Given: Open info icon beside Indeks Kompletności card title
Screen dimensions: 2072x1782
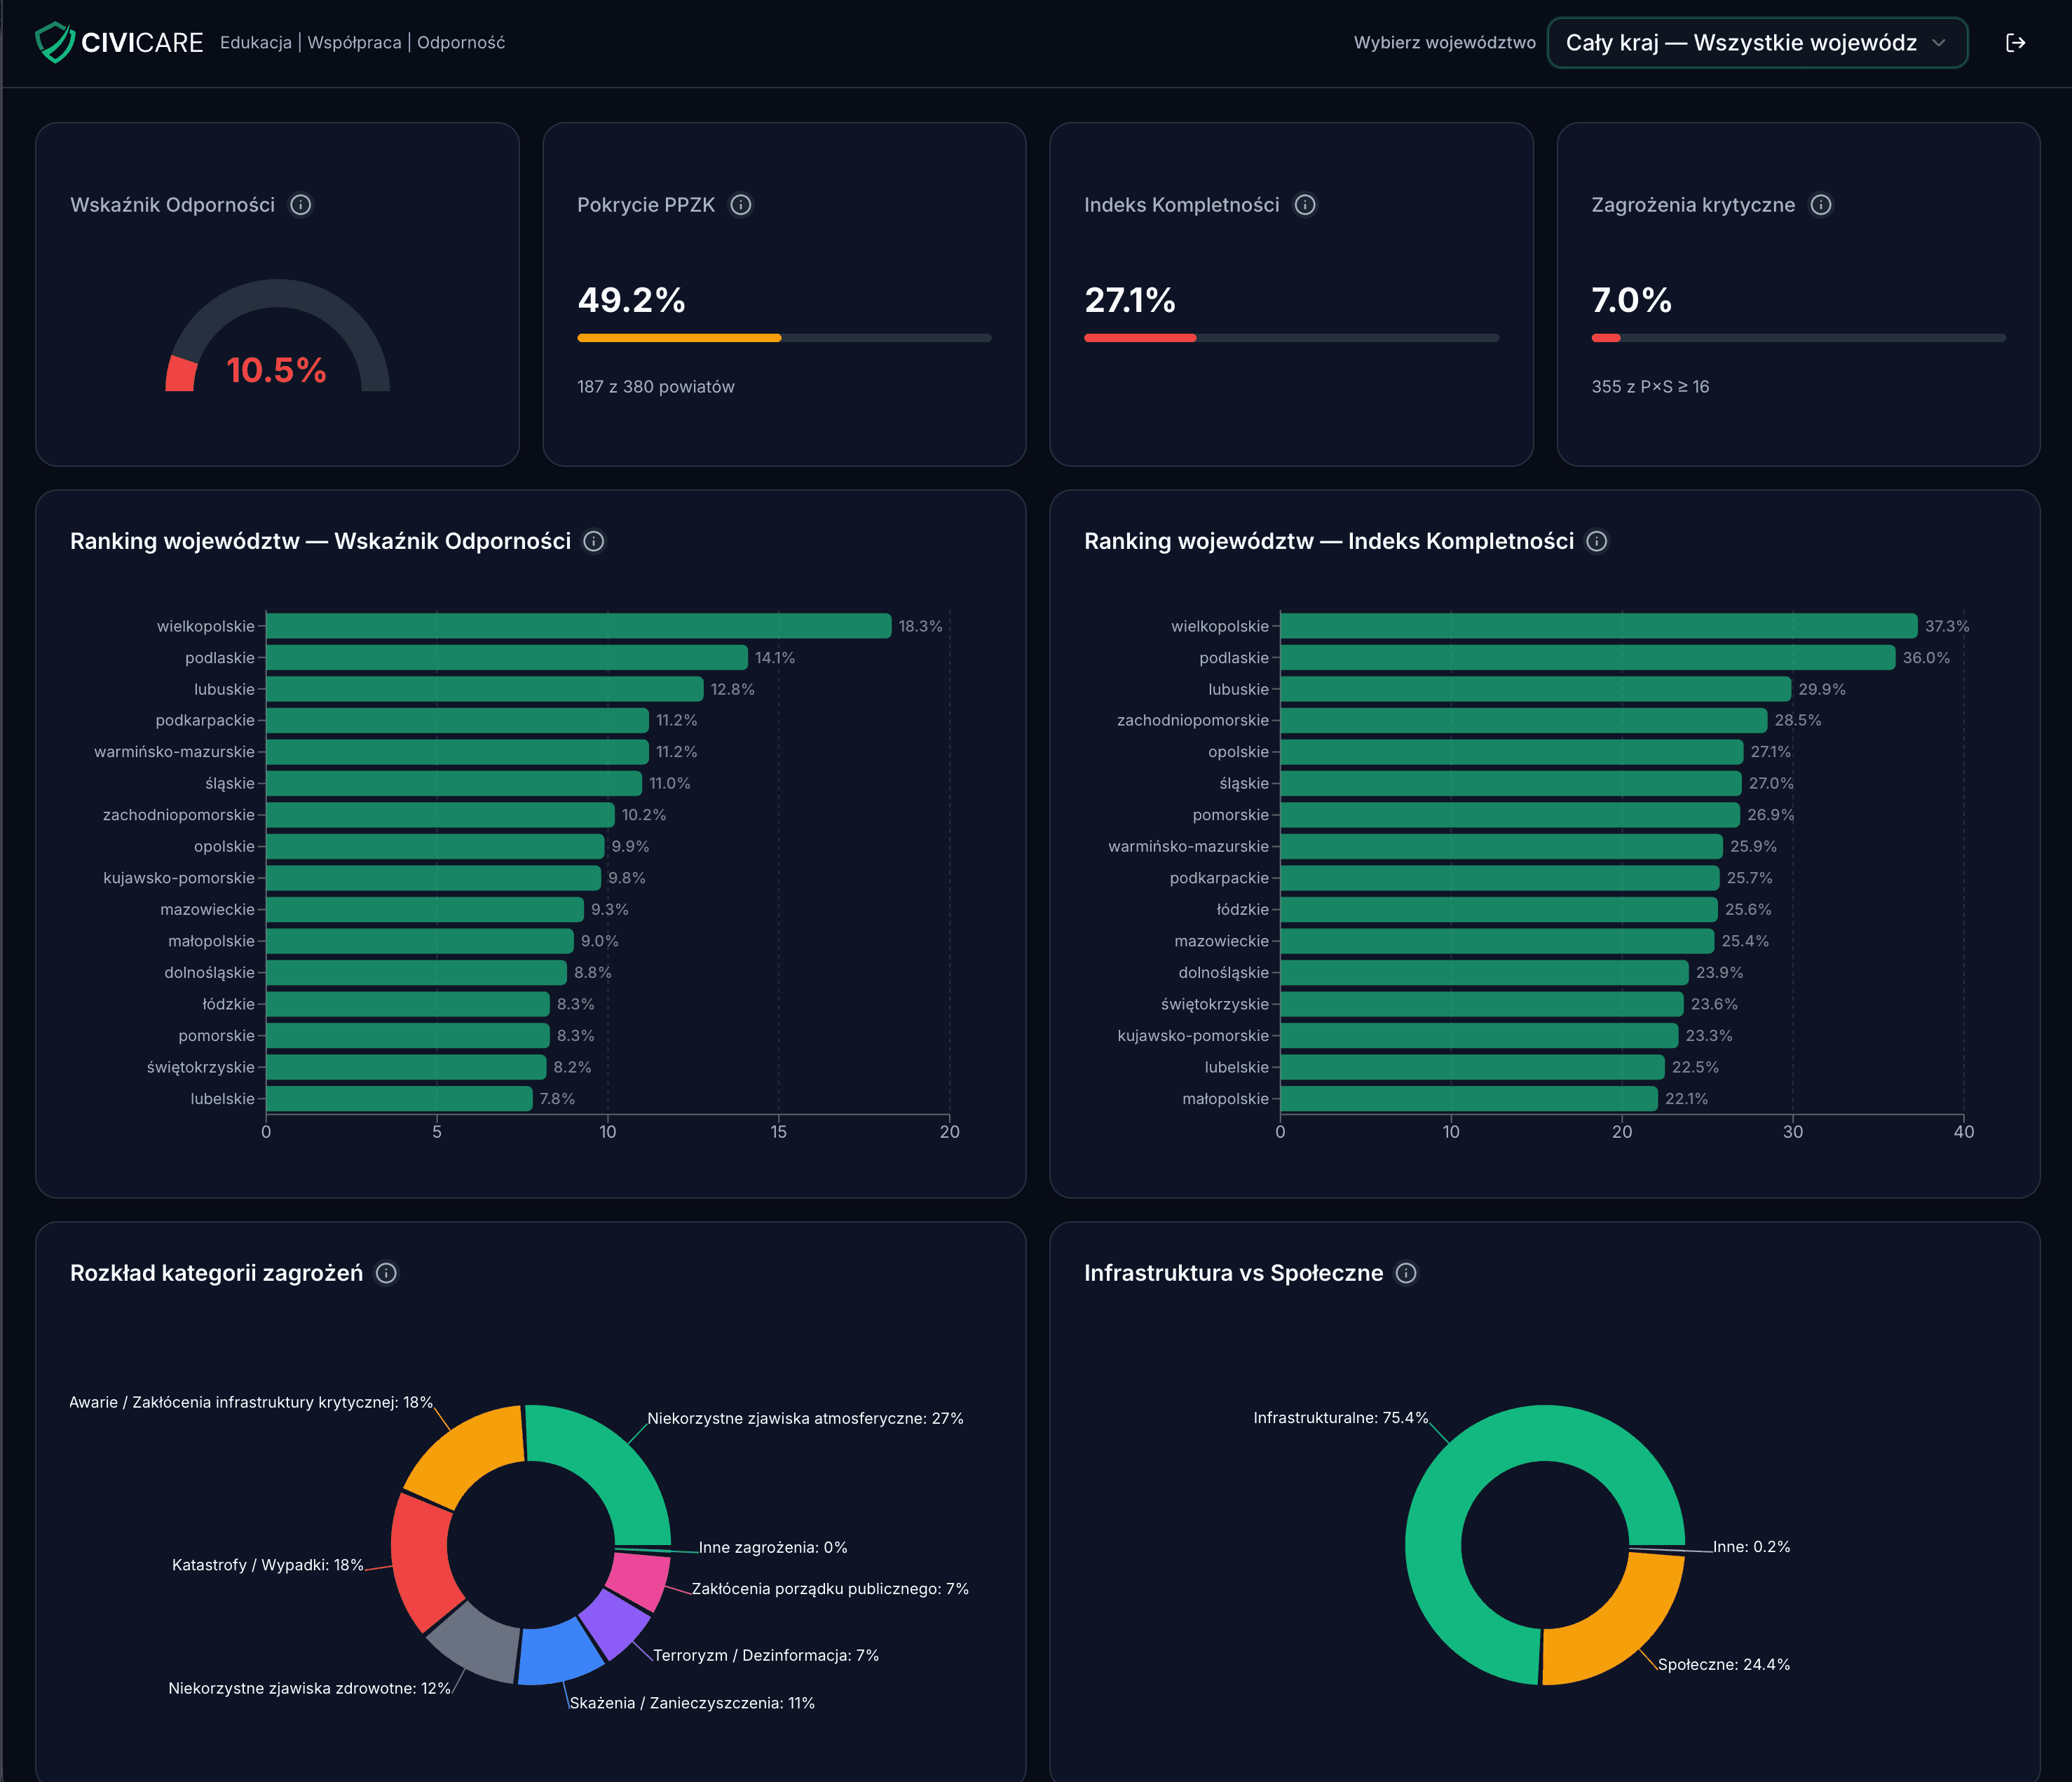Looking at the screenshot, I should click(x=1305, y=205).
